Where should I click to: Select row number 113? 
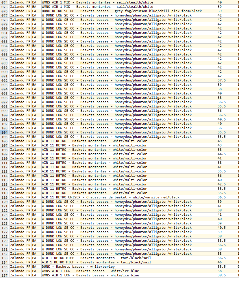[x=5, y=172]
